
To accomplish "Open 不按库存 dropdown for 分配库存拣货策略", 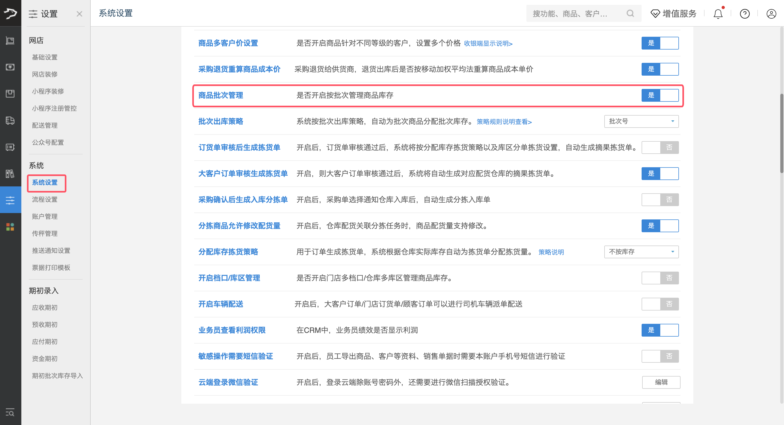I will (642, 252).
